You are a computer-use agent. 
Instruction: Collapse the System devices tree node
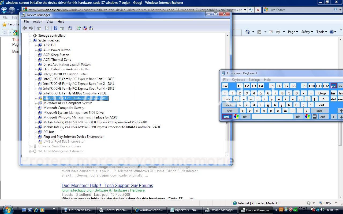pos(30,40)
